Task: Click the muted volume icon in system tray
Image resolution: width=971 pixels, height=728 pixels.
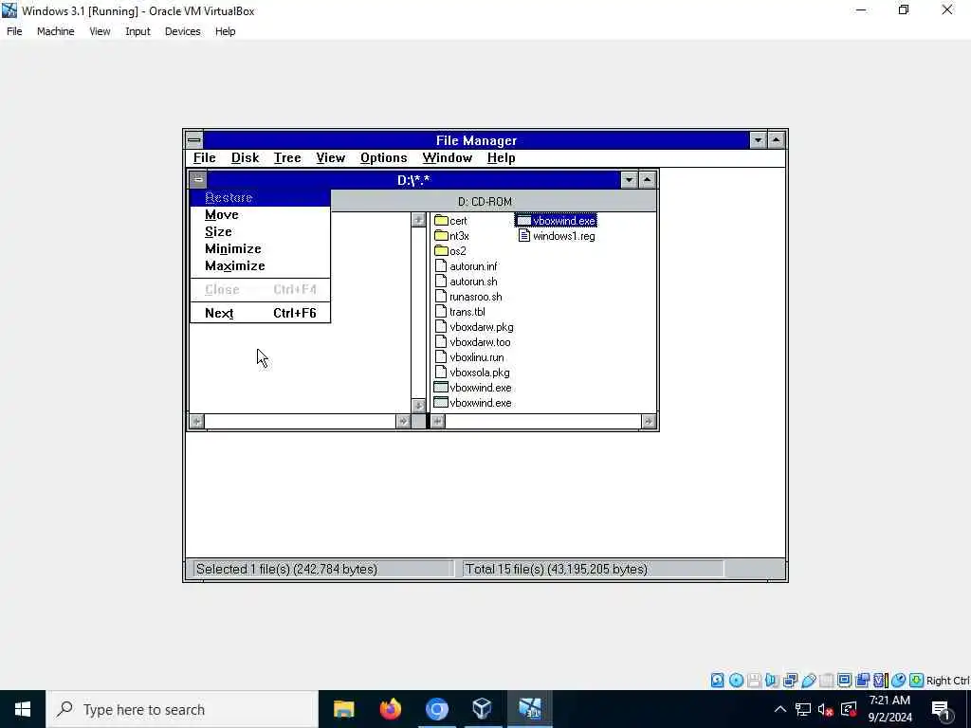Action: coord(826,709)
